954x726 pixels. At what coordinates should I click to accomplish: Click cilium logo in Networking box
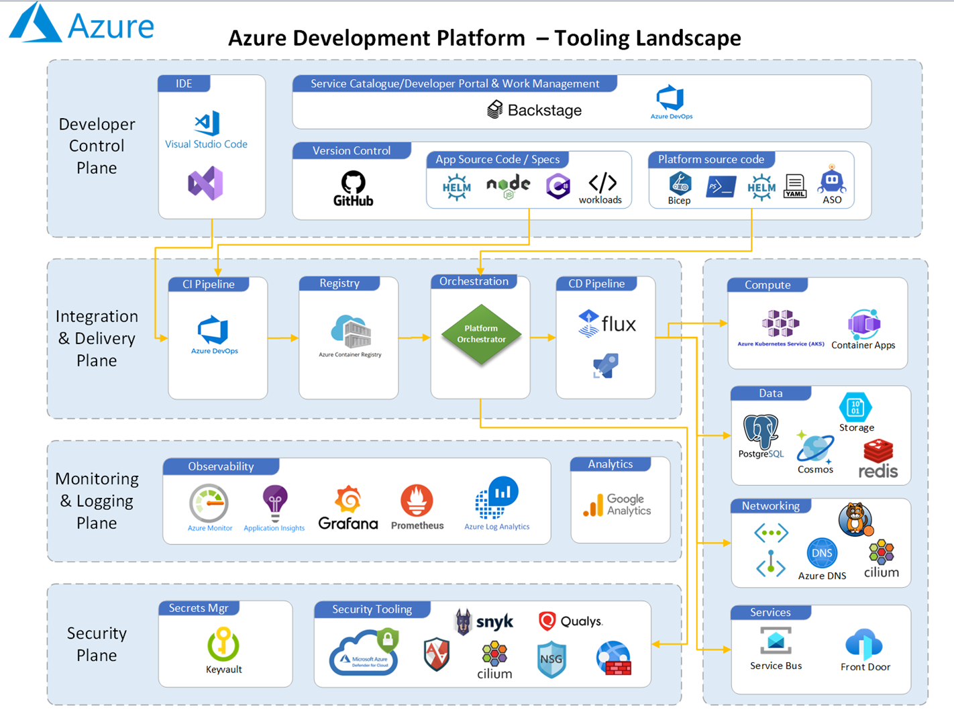[x=881, y=559]
